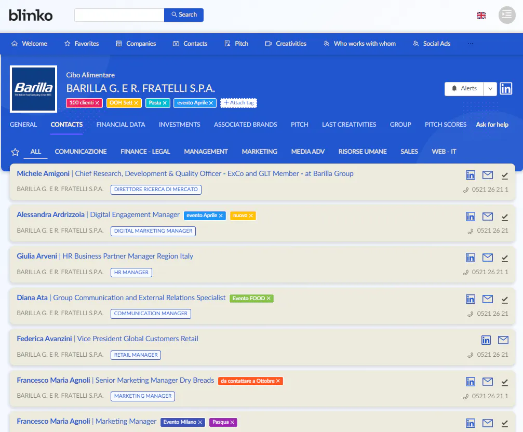This screenshot has height=432, width=523.
Task: Send email to Alessandra Ardrizzoia
Action: [487, 217]
